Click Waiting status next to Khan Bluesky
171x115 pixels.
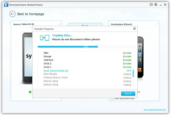click(x=127, y=74)
